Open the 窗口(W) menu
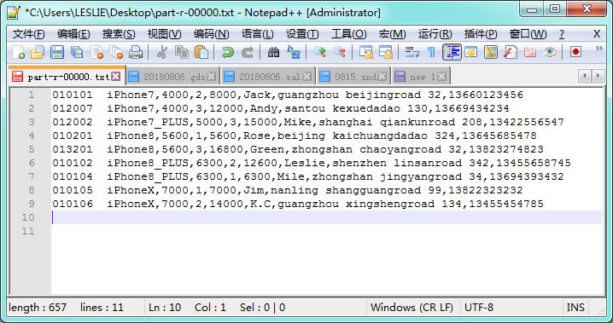Viewport: 613px width, 323px height. pos(528,34)
